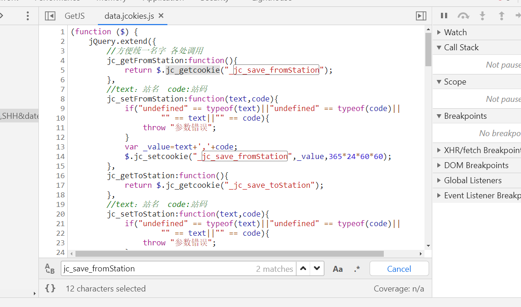Open the more options kebab menu
The width and height of the screenshot is (521, 307).
[27, 16]
